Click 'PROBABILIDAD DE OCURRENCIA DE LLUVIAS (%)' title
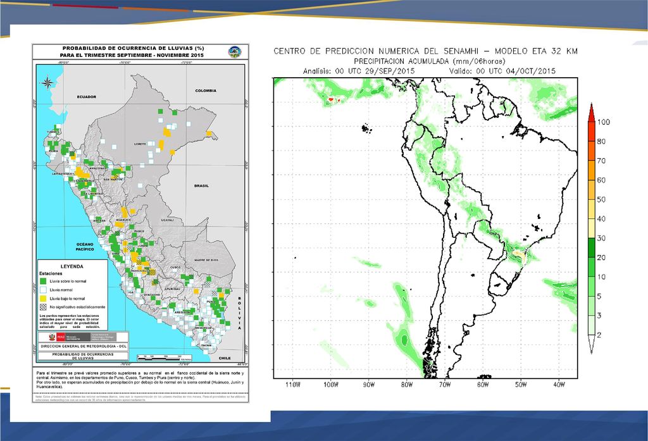This screenshot has width=648, height=441. pyautogui.click(x=134, y=49)
